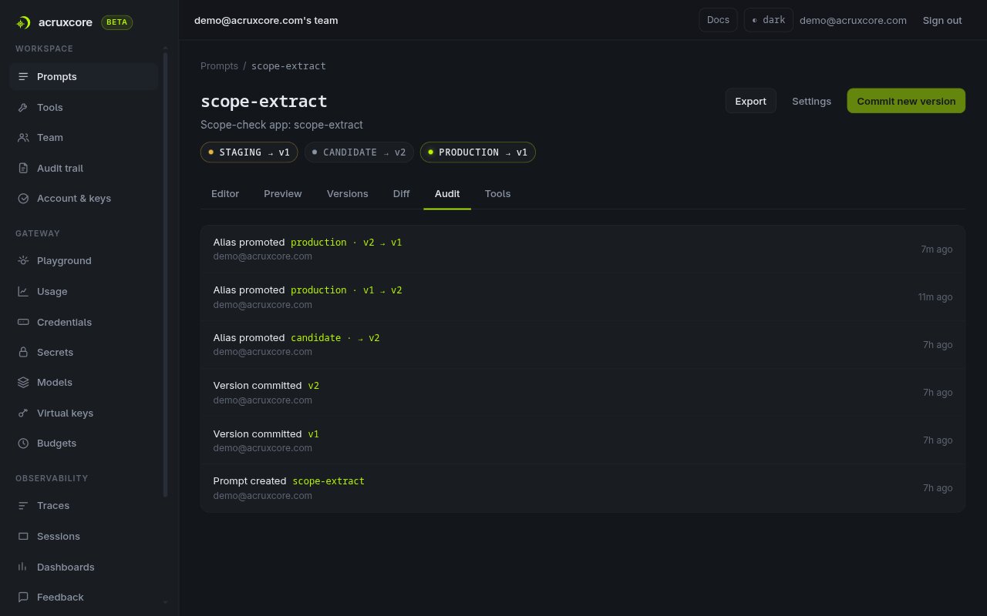987x616 pixels.
Task: Go to Prompts breadcrumb link
Action: coord(219,66)
